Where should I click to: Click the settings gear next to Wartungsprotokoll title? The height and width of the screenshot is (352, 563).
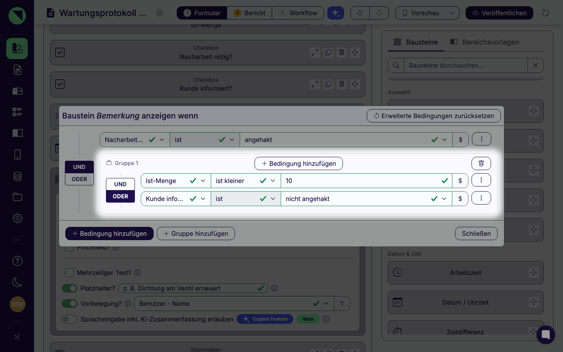160,13
